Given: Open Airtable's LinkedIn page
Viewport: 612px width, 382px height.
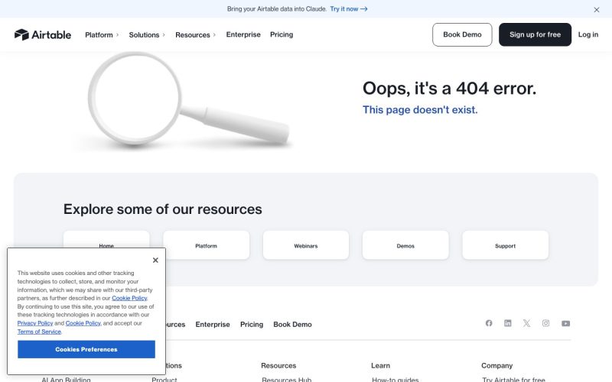Looking at the screenshot, I should click(508, 323).
